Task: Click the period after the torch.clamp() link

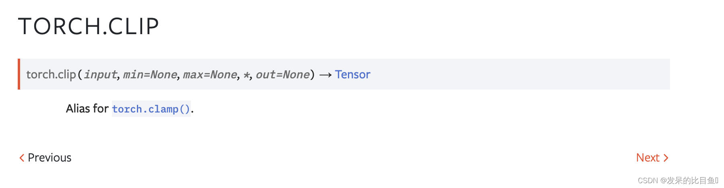Action: (x=192, y=112)
